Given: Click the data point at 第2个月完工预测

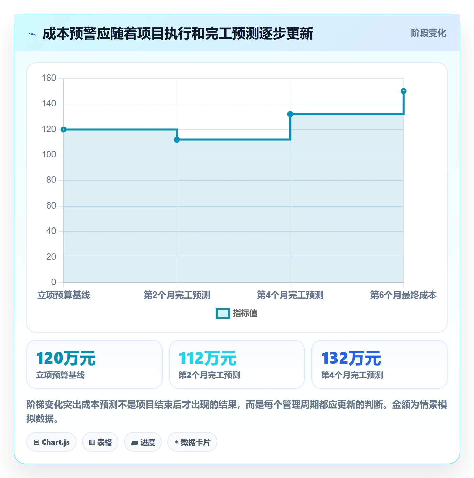Looking at the screenshot, I should (x=177, y=139).
